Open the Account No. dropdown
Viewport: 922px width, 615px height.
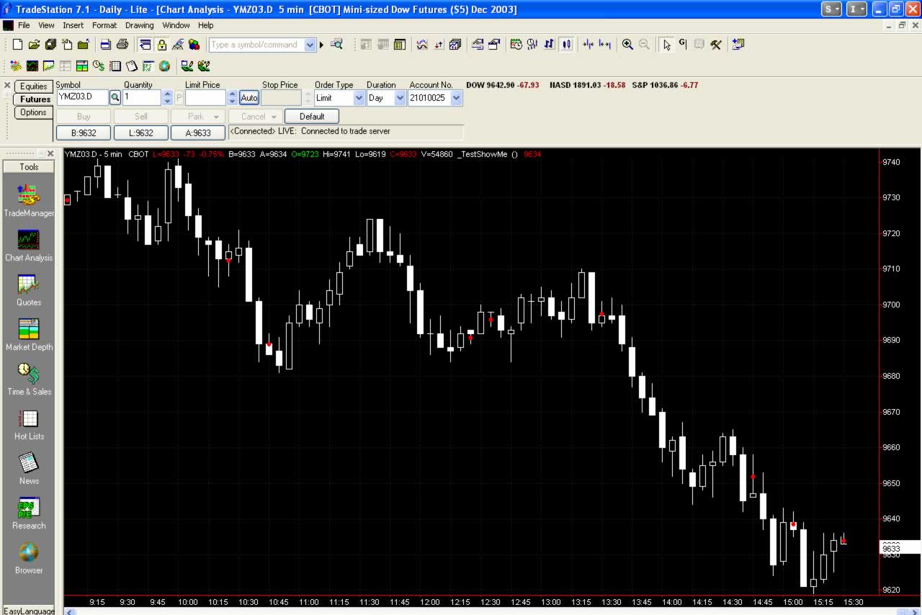click(456, 98)
